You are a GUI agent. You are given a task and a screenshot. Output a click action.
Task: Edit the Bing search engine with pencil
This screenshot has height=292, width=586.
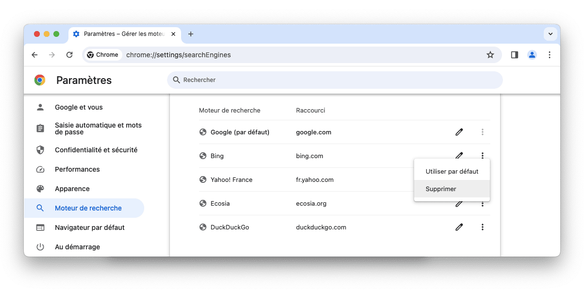click(x=459, y=156)
